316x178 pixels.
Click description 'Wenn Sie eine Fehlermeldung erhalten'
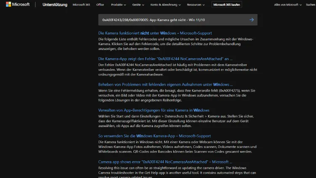177,95
